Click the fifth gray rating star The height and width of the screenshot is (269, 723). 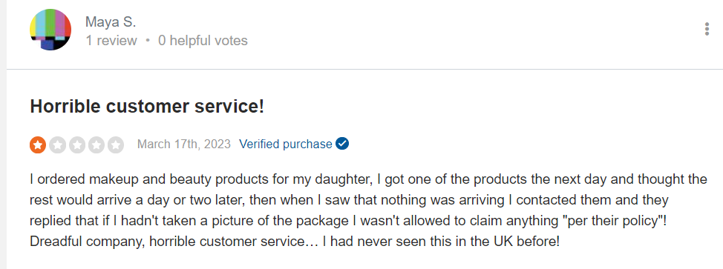click(115, 145)
